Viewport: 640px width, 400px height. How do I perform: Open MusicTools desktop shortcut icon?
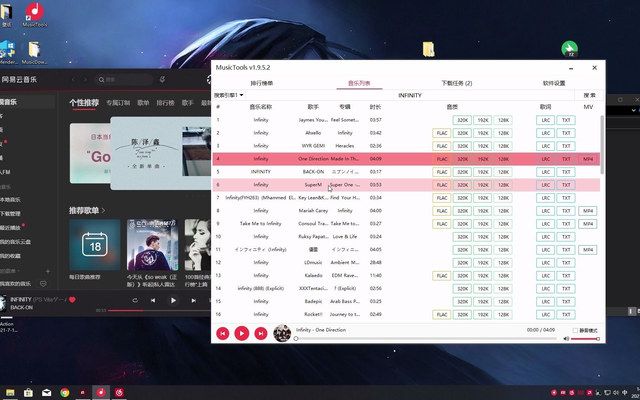[x=34, y=15]
